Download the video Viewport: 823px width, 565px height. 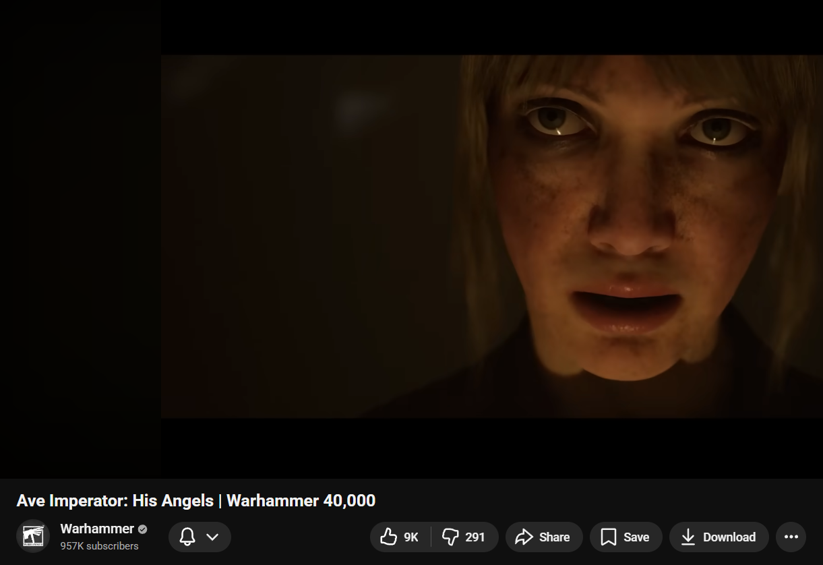click(719, 537)
